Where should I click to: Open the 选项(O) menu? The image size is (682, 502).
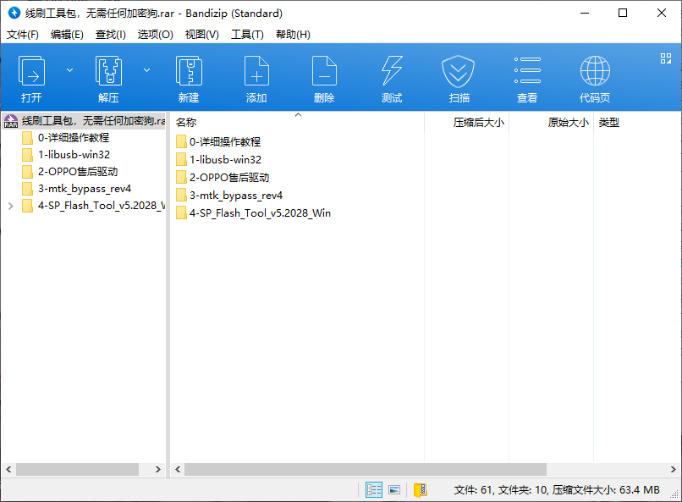(x=156, y=35)
